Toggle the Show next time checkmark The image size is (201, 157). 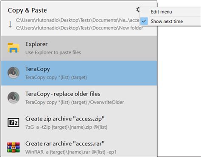[x=144, y=21]
